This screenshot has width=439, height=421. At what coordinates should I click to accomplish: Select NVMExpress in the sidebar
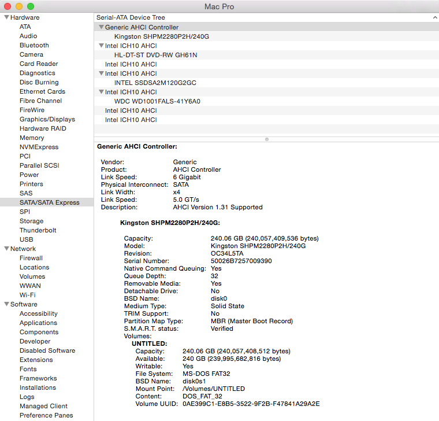[39, 147]
